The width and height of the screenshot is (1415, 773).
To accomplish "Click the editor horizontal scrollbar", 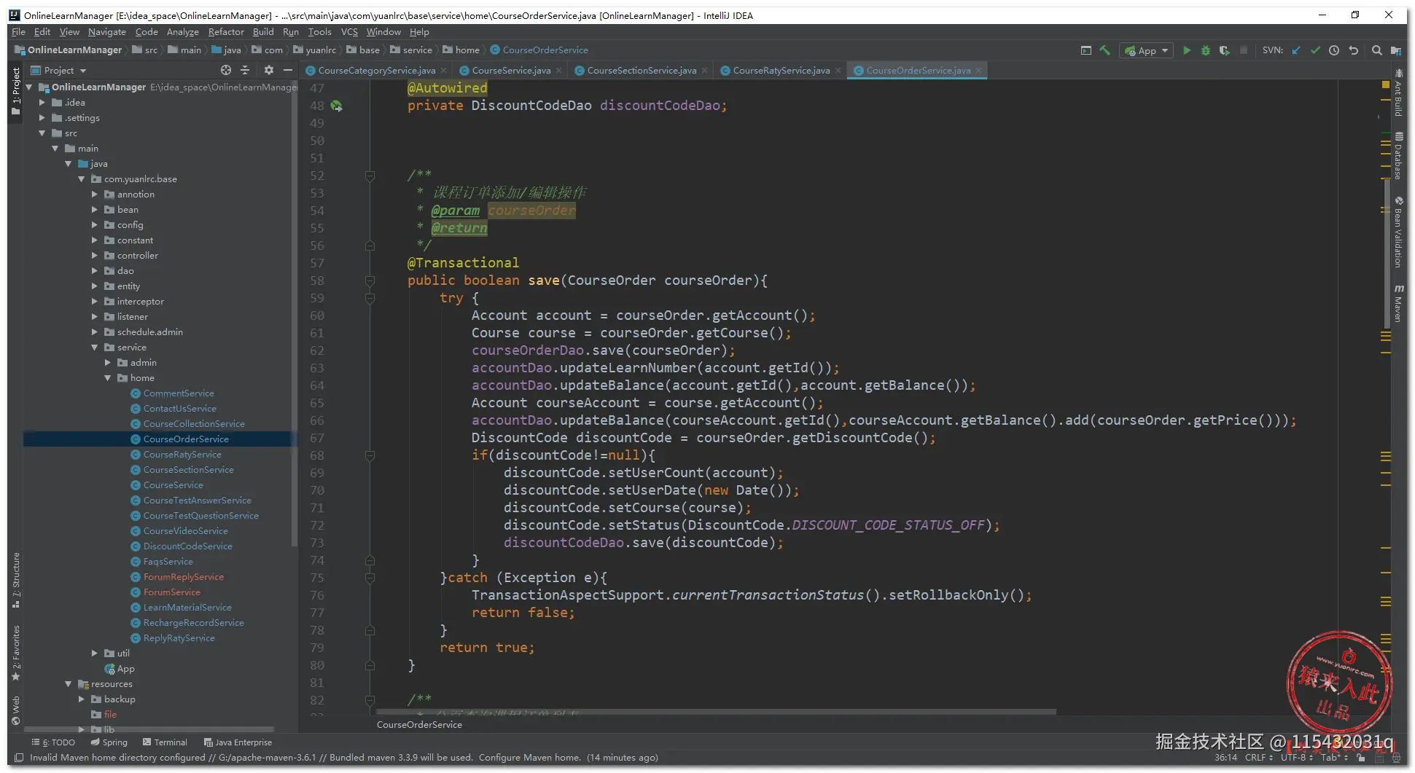I will tap(714, 712).
